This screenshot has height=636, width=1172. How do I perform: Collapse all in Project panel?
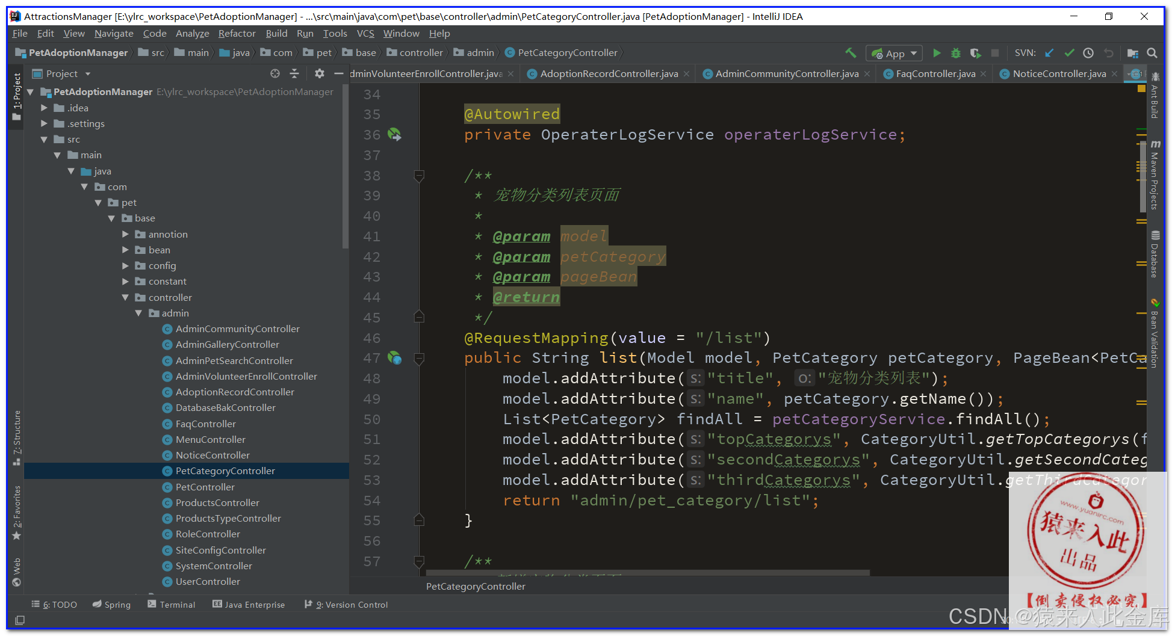(x=294, y=73)
